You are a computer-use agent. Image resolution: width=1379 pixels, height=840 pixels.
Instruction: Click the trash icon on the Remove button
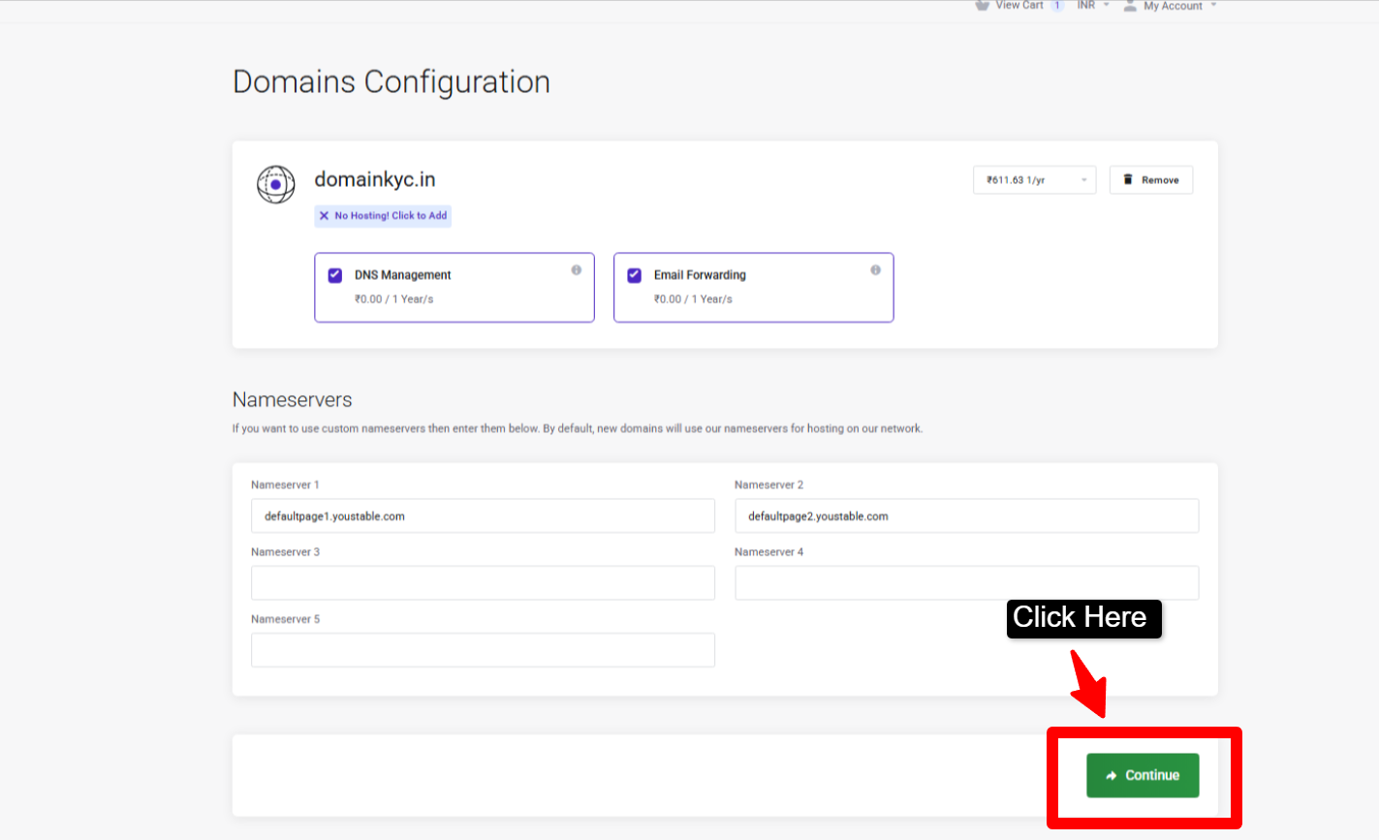click(x=1128, y=179)
